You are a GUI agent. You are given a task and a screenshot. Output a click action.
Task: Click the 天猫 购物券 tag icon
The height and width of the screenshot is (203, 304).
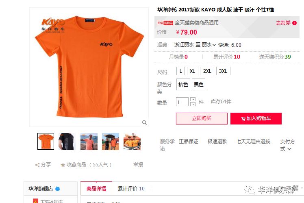165,23
